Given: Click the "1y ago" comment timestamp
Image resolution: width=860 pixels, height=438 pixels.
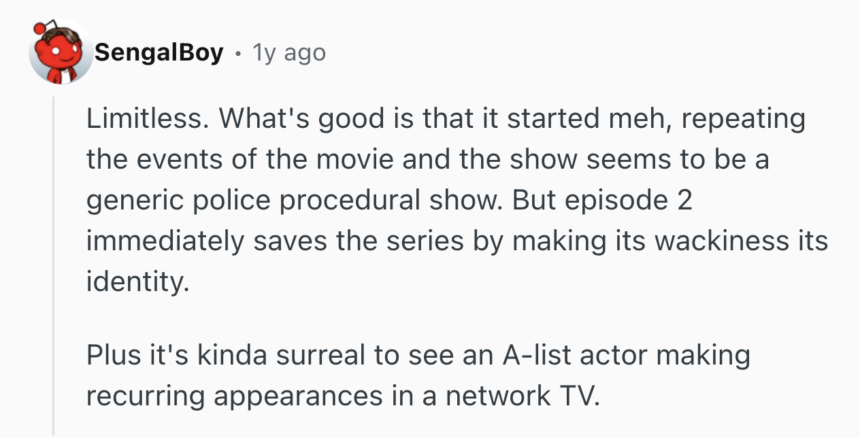Looking at the screenshot, I should 288,52.
